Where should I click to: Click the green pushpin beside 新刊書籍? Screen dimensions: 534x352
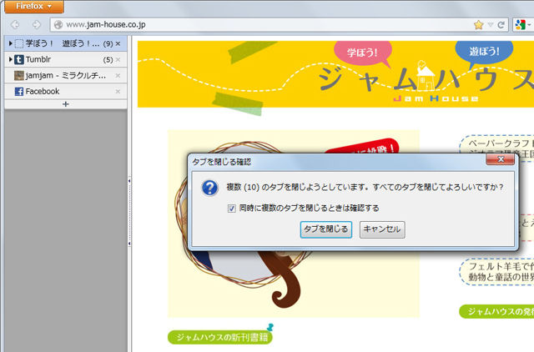pyautogui.click(x=270, y=327)
